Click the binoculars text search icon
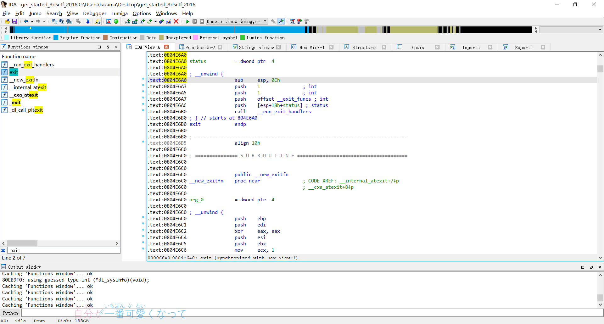 (62, 21)
